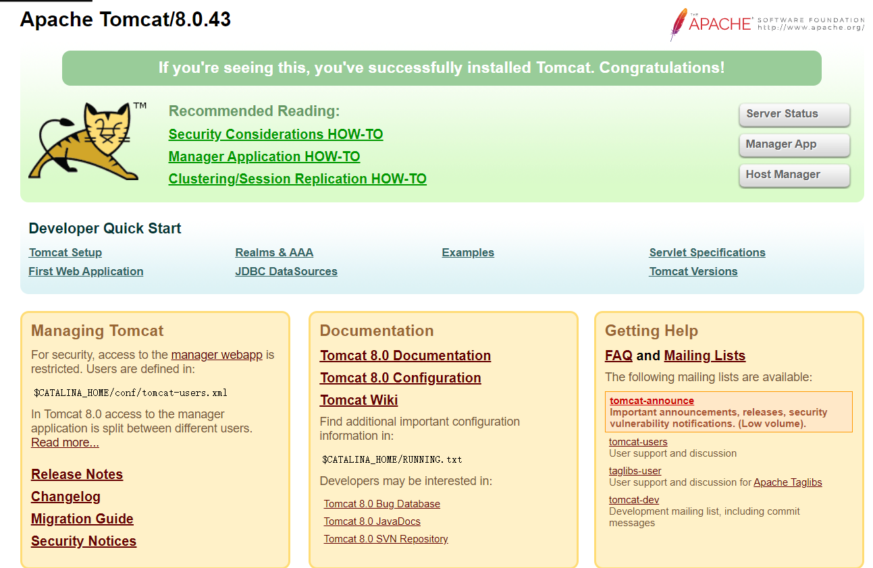Click the $CATALINA_HOME/RUNNING.txt path
This screenshot has height=568, width=873.
point(392,459)
